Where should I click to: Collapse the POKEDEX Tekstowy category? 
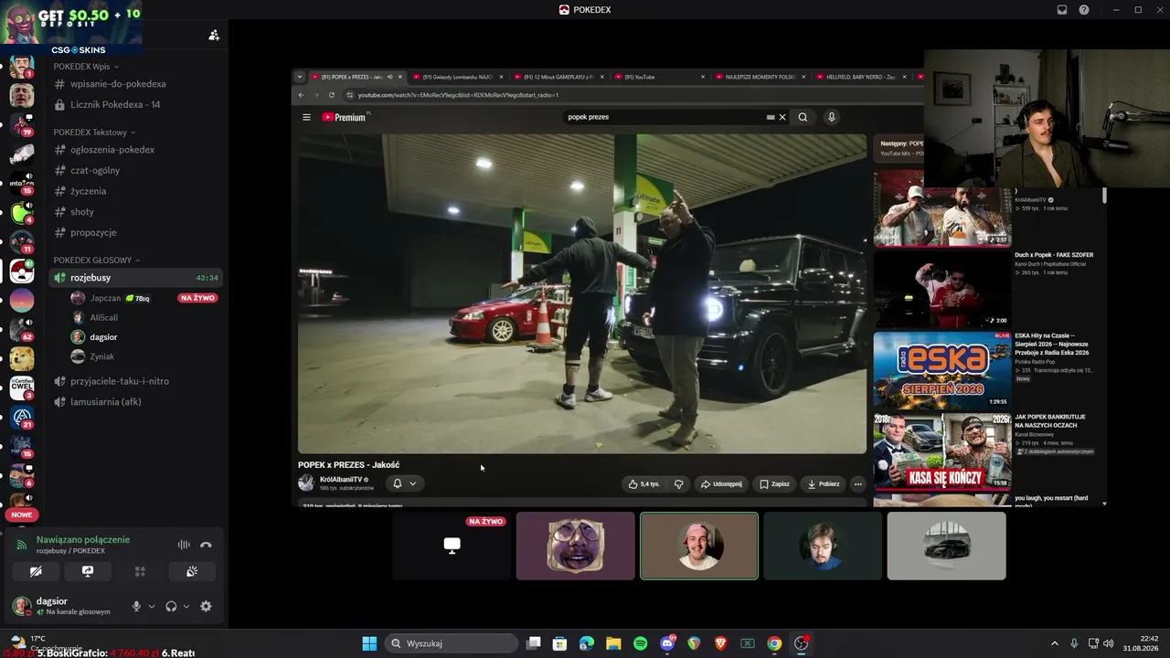pos(94,133)
